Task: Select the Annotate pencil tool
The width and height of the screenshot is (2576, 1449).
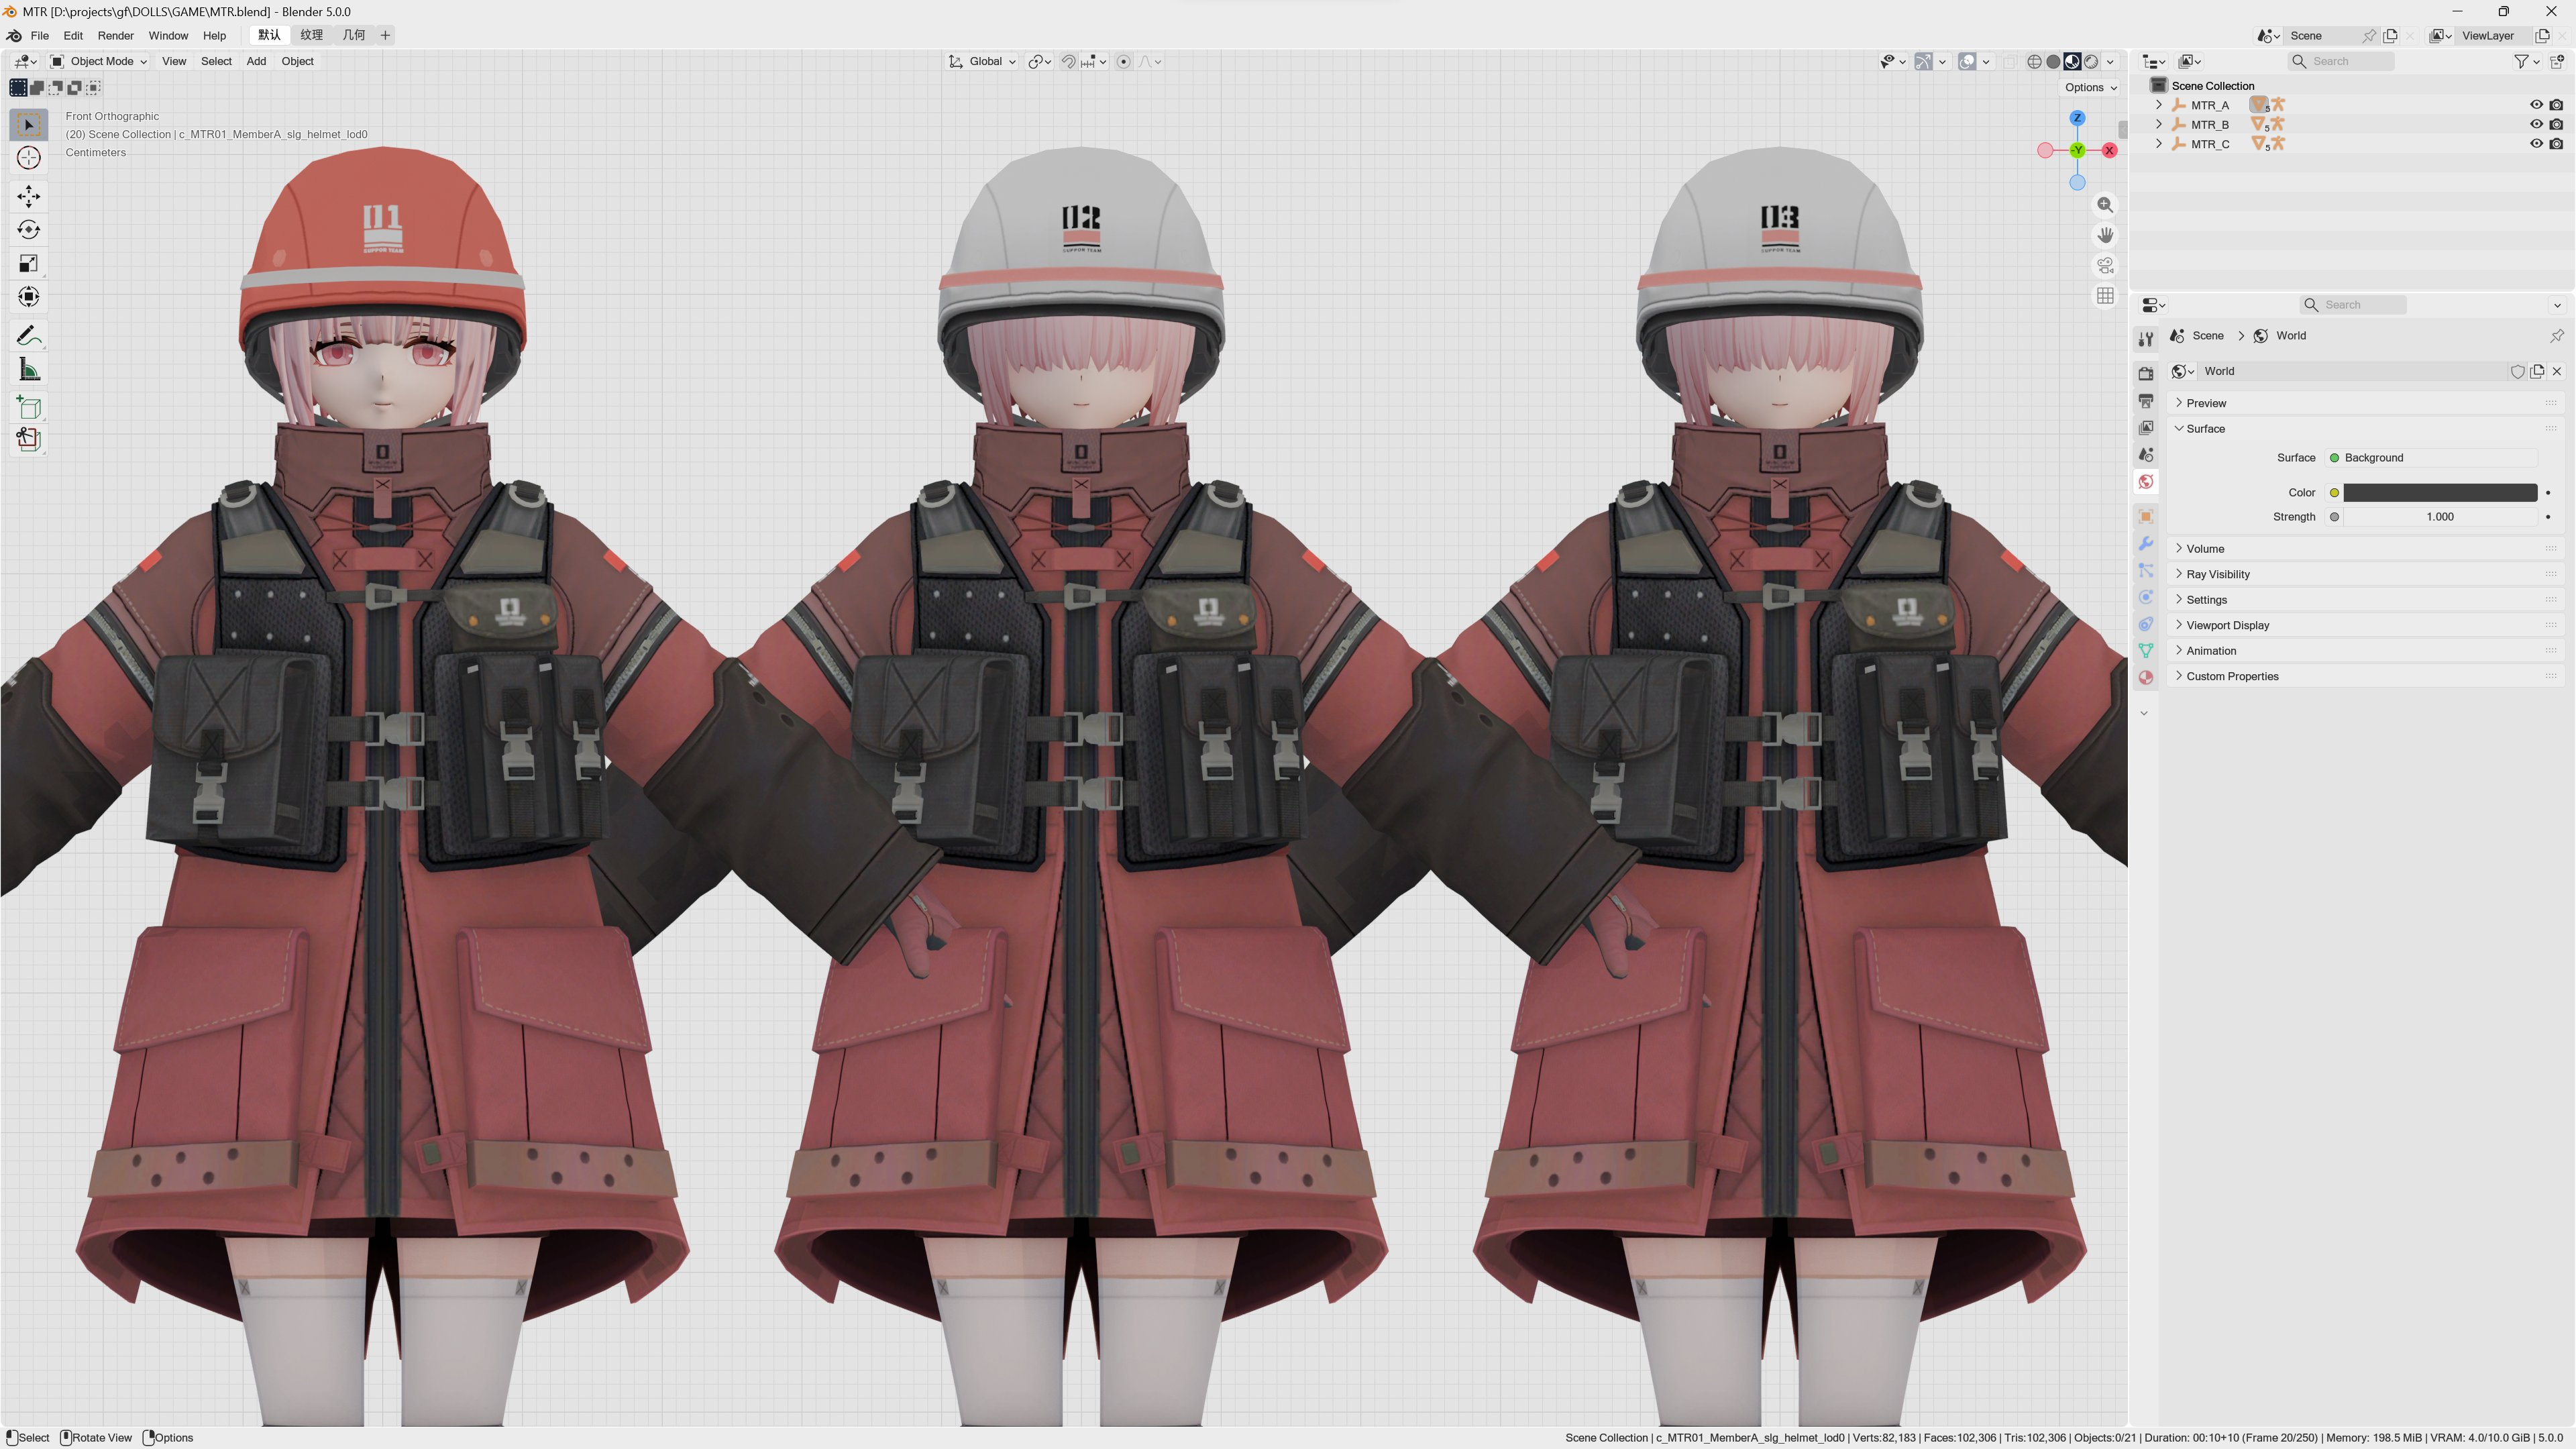Action: tap(29, 336)
